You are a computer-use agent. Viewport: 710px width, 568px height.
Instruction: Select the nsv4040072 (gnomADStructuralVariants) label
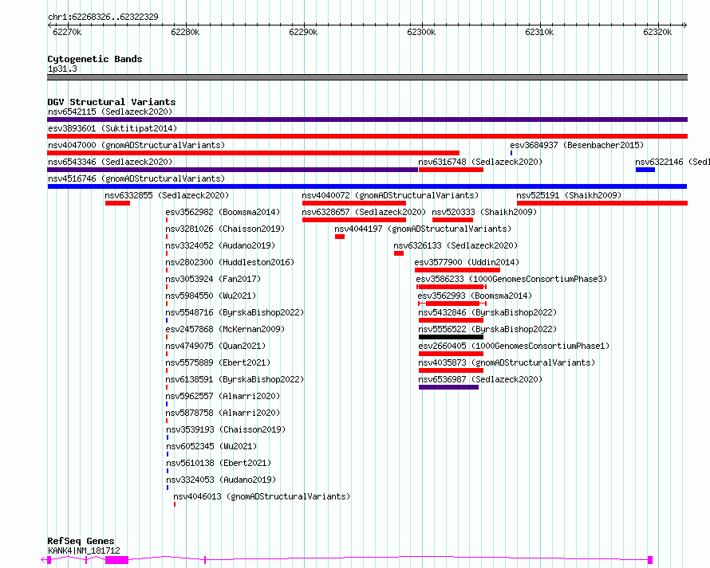click(390, 195)
